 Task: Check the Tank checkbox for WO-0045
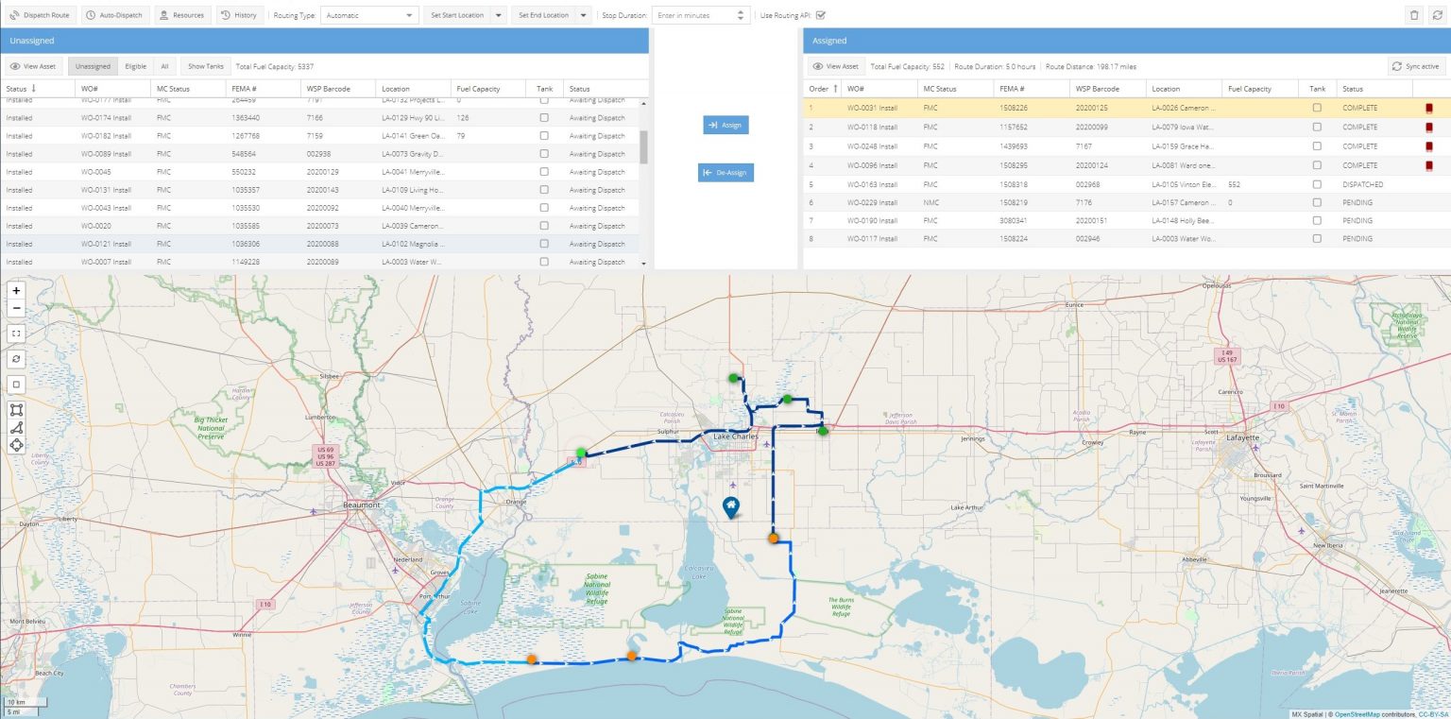(544, 172)
